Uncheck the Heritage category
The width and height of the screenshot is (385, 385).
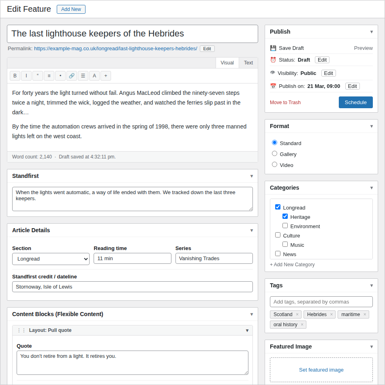285,216
